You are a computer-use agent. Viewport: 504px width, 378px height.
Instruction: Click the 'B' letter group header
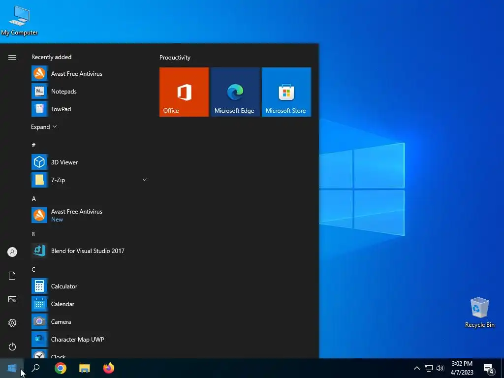point(33,234)
